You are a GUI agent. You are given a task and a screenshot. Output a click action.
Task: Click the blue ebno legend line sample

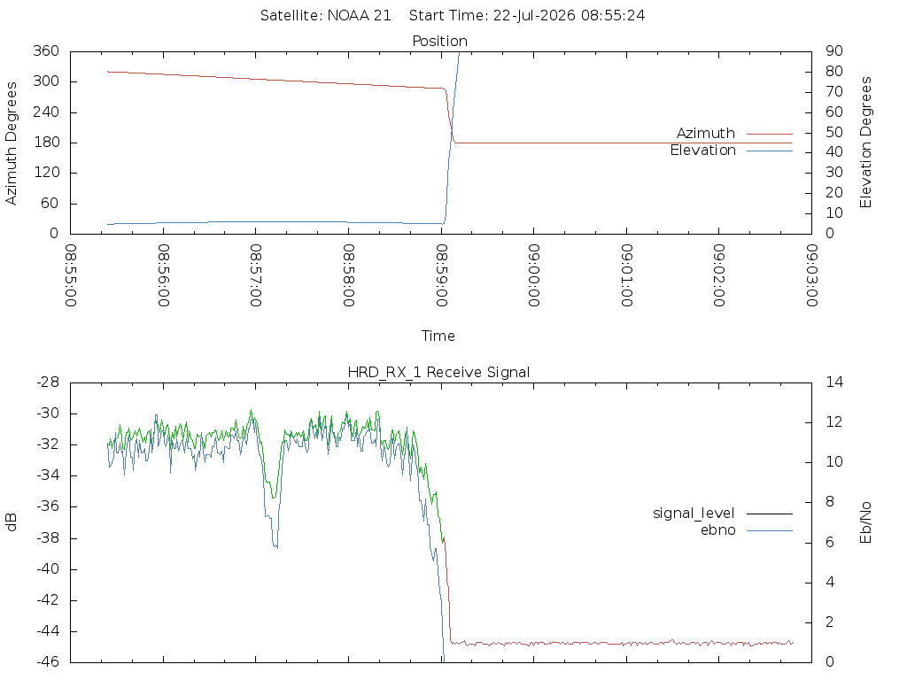[x=770, y=530]
